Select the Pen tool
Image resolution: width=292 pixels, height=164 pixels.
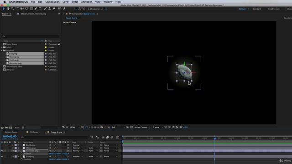click(x=36, y=9)
